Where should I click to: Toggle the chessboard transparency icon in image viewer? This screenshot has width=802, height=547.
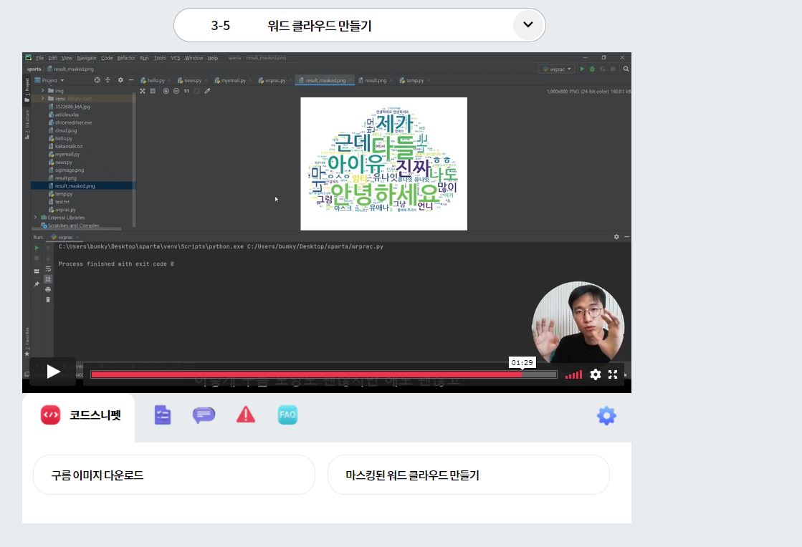click(x=143, y=91)
